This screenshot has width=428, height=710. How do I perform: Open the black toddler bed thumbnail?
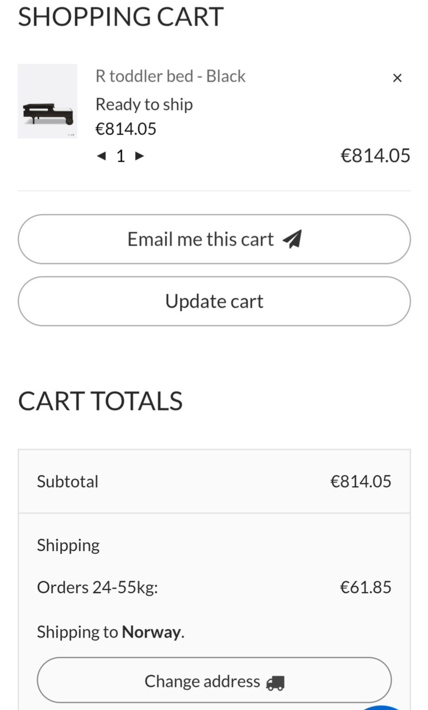coord(47,101)
